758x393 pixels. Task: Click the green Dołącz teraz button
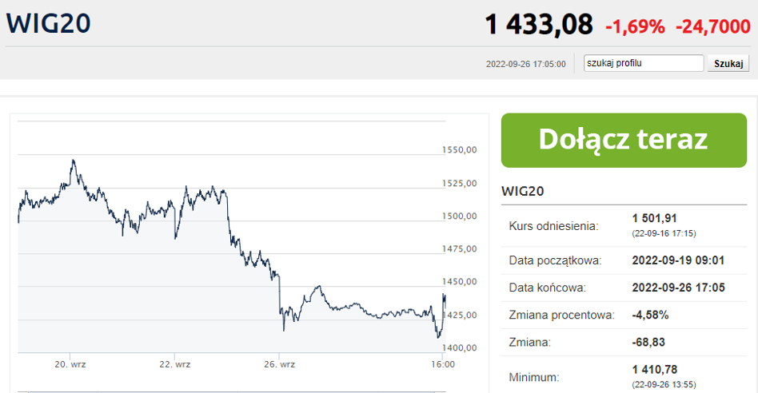click(624, 141)
